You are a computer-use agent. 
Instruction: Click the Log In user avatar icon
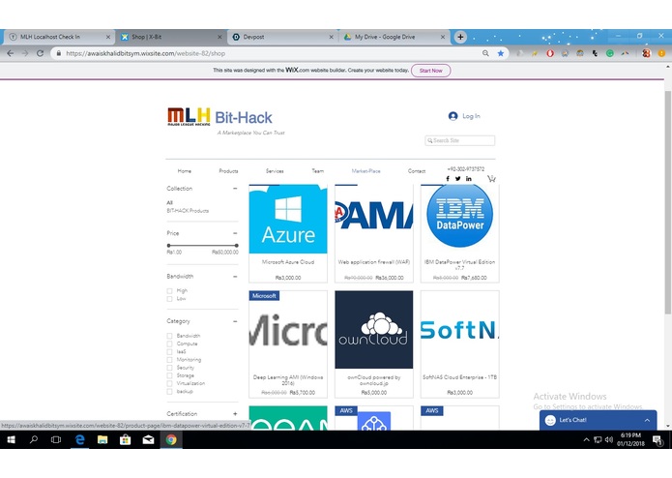point(453,116)
